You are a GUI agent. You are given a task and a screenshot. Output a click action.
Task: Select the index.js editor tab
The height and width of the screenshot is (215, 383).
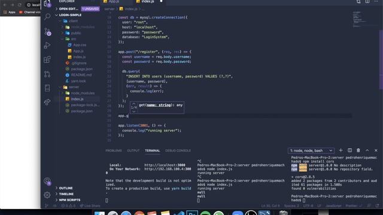(x=147, y=1)
